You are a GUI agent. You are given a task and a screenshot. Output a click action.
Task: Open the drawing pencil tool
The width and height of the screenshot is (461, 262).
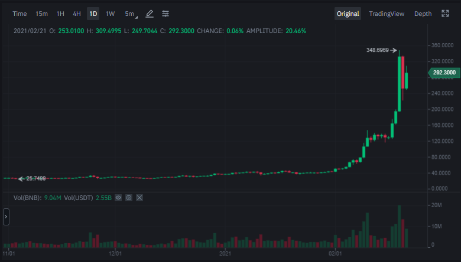150,14
